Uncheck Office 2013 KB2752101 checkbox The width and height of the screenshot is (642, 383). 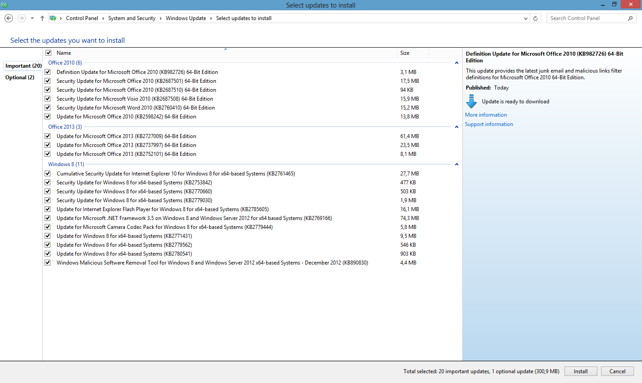48,154
